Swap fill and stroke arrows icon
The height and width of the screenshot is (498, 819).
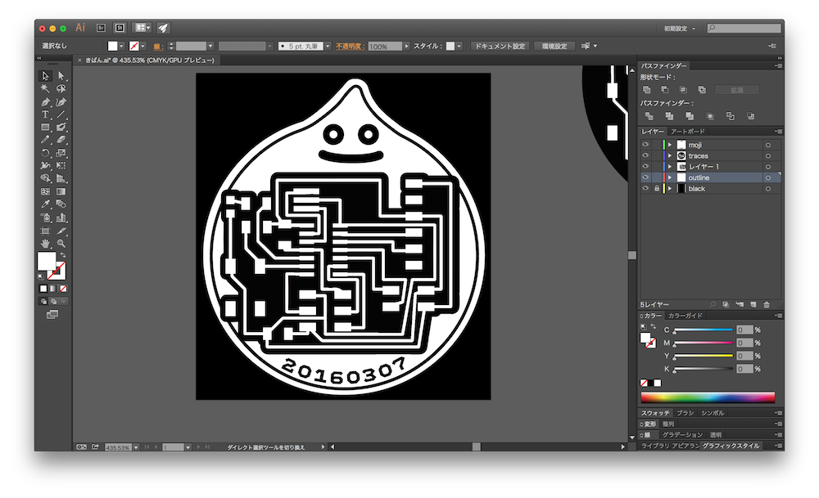click(63, 255)
